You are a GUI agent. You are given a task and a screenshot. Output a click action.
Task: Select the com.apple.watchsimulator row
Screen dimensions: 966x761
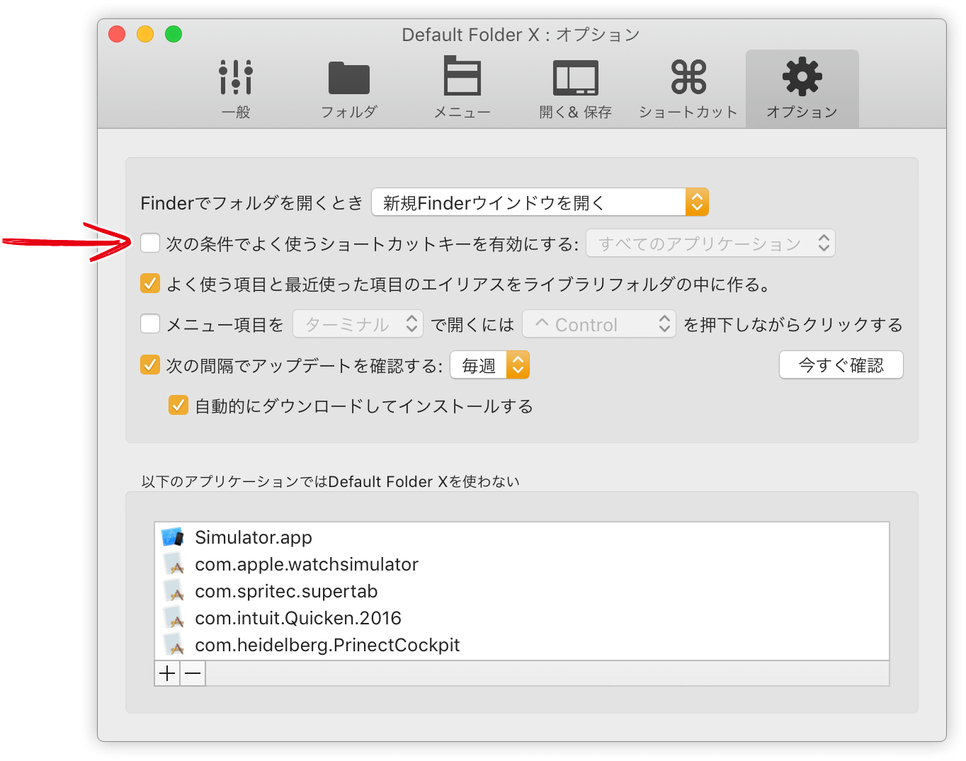[522, 564]
